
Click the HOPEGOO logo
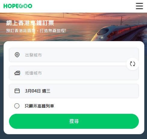click(x=18, y=6)
